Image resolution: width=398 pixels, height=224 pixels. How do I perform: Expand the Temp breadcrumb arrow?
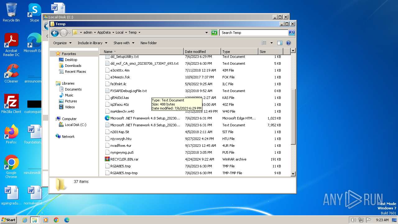[139, 32]
